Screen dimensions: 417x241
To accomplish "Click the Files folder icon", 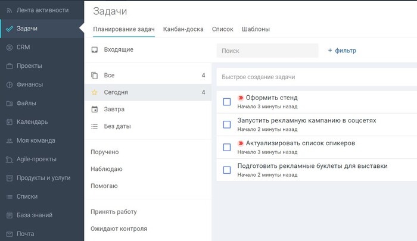I will [9, 104].
